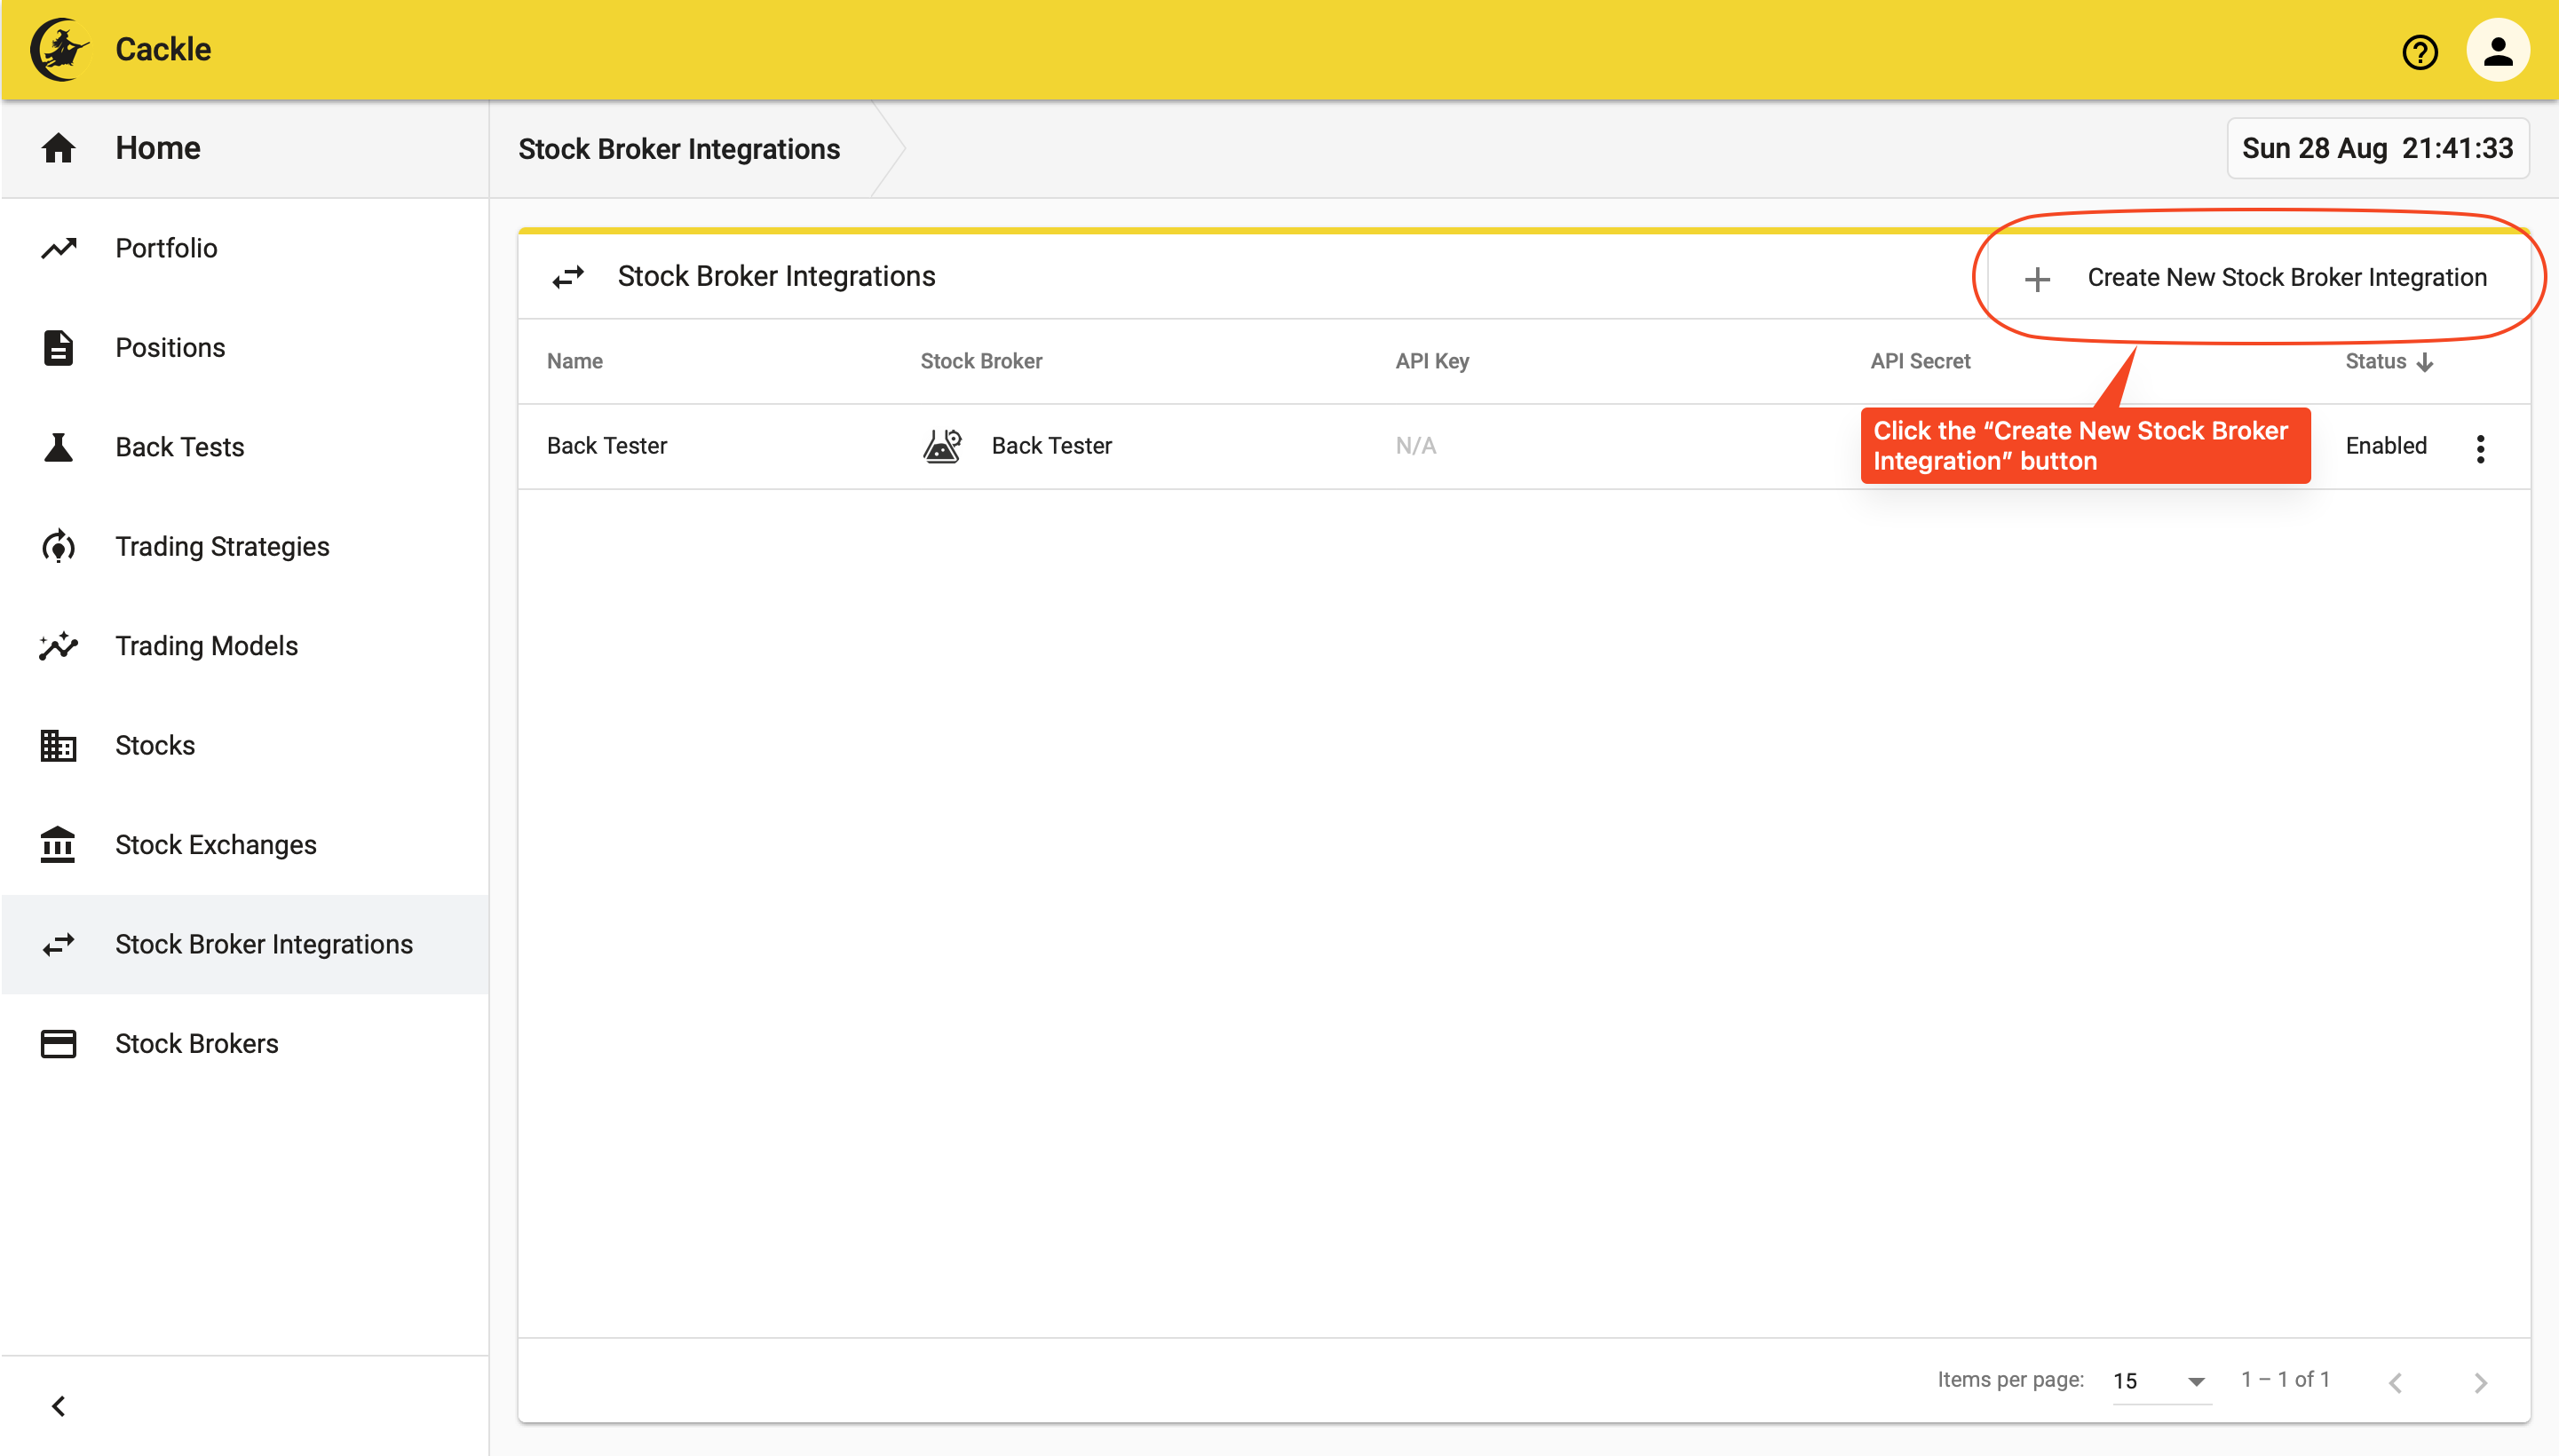Image resolution: width=2559 pixels, height=1456 pixels.
Task: Click the Trading Strategies cycle icon
Action: pos(58,546)
